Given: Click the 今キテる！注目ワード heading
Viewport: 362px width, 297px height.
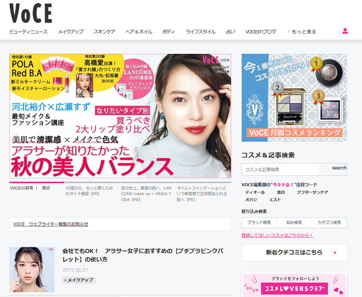Looking at the screenshot, I should click(x=279, y=185).
